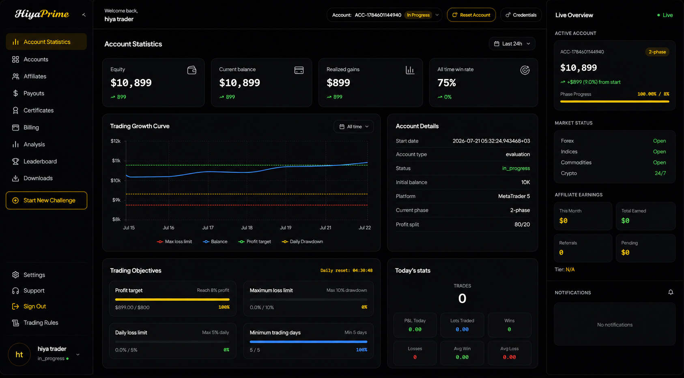
Task: Click the Tier N/A label
Action: point(565,270)
